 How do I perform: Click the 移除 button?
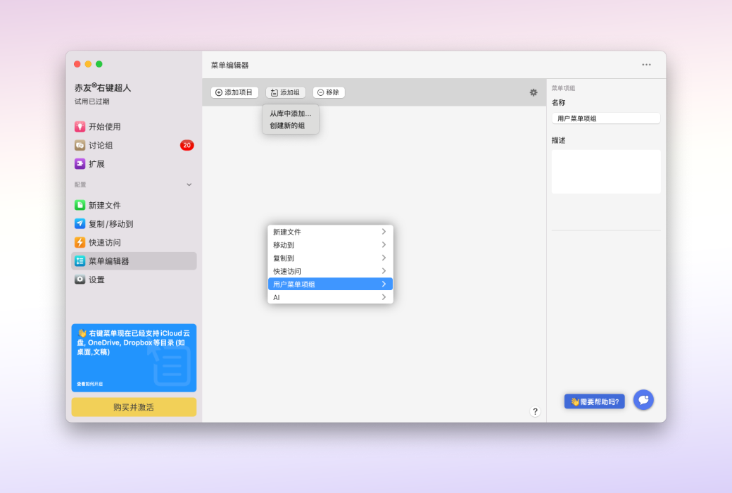point(329,92)
